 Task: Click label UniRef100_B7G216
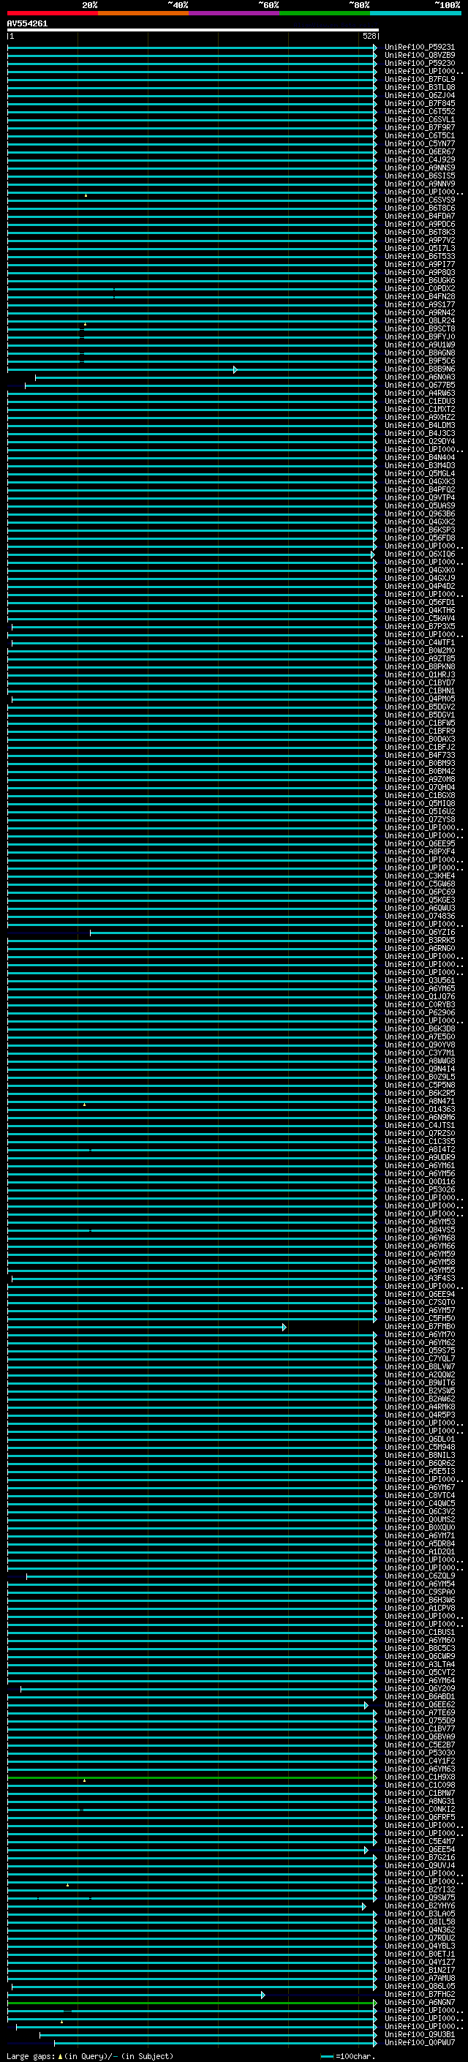419,1858
